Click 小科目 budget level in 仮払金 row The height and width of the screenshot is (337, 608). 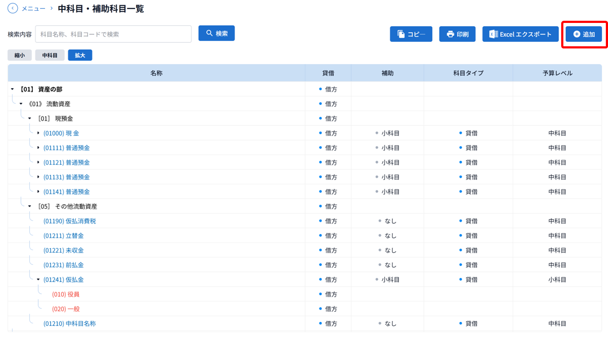[x=557, y=279]
